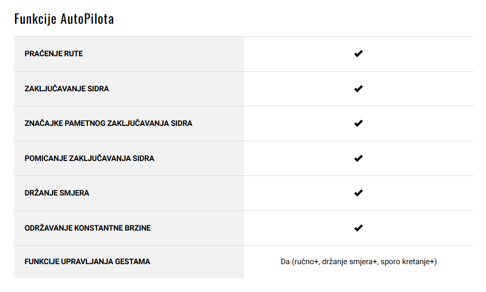Click the Funkcije AutoPilota heading
Viewport: 486px width, 292px height.
click(x=64, y=19)
